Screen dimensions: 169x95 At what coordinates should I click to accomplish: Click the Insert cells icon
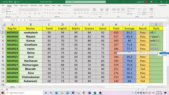pos(114,10)
